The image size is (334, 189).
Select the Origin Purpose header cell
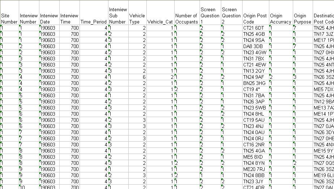pos(303,13)
